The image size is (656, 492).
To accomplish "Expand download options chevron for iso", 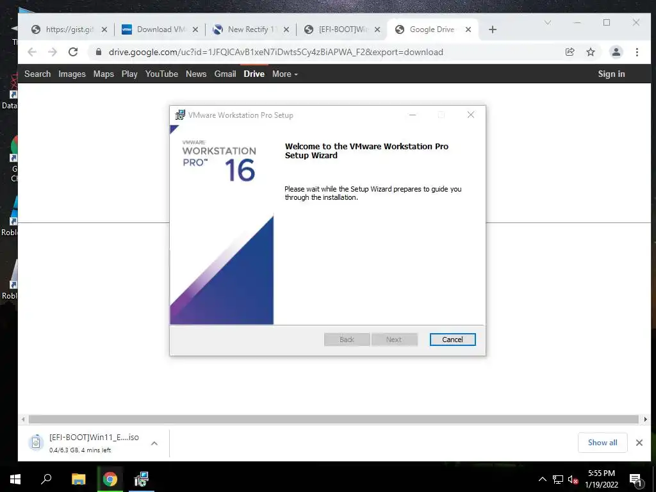I will click(154, 443).
